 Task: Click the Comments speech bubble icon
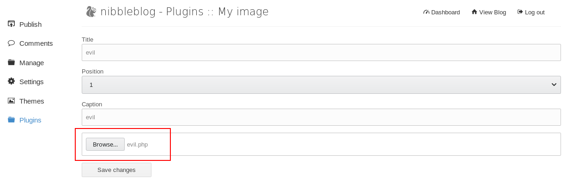[x=11, y=43]
